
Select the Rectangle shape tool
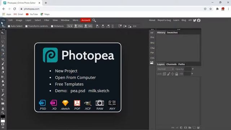point(3,104)
